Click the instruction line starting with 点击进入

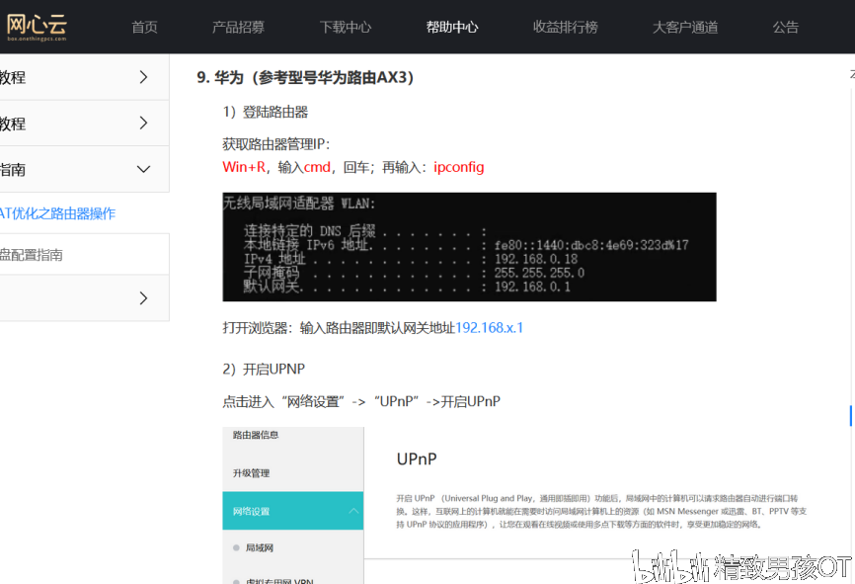[361, 402]
